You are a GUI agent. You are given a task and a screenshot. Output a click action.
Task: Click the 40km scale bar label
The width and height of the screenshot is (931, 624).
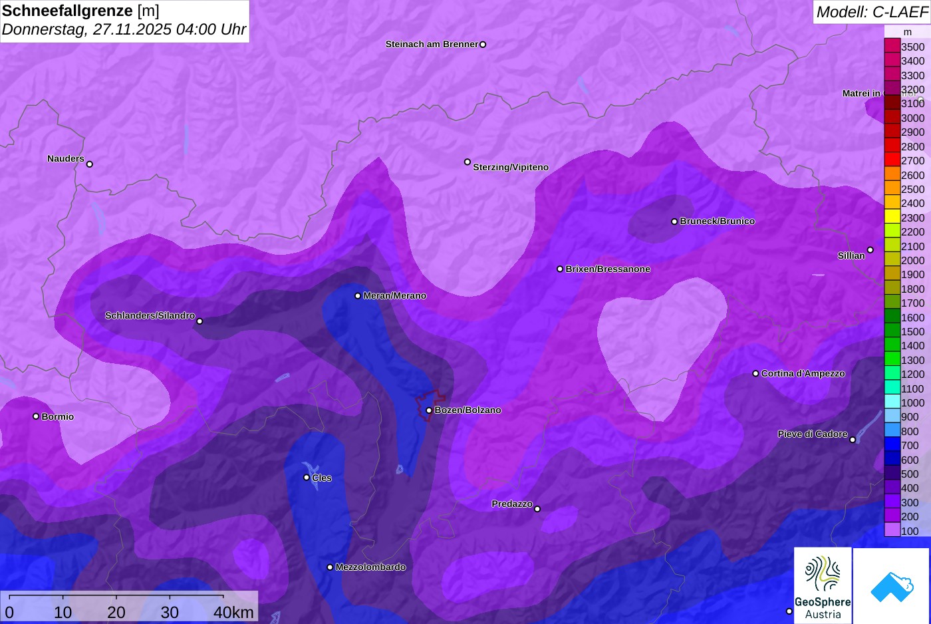coord(233,613)
